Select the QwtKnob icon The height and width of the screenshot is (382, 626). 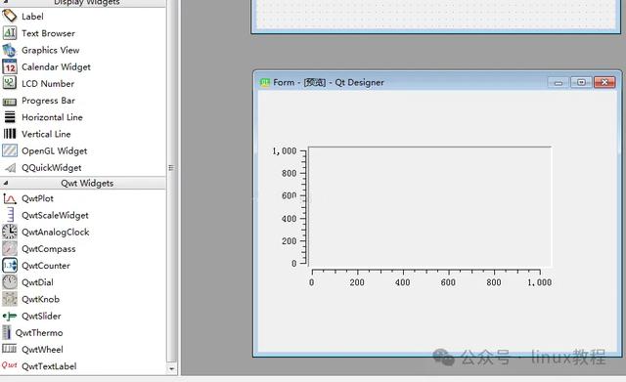(10, 299)
